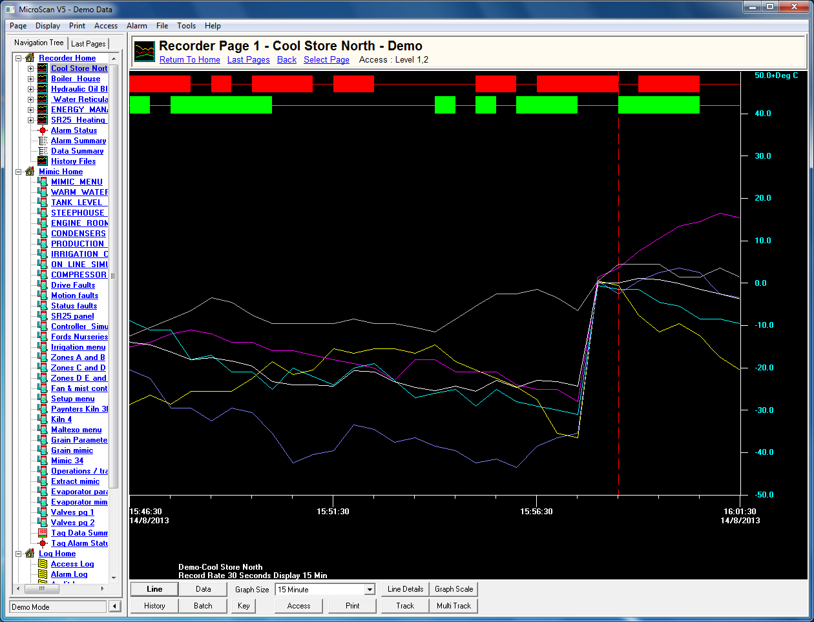The height and width of the screenshot is (622, 814).
Task: Click the Print button below the graph
Action: click(x=353, y=606)
